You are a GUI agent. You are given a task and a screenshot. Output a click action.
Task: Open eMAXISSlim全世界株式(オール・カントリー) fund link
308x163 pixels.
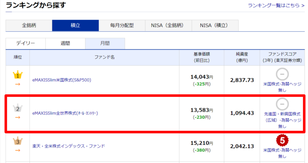(x=65, y=113)
